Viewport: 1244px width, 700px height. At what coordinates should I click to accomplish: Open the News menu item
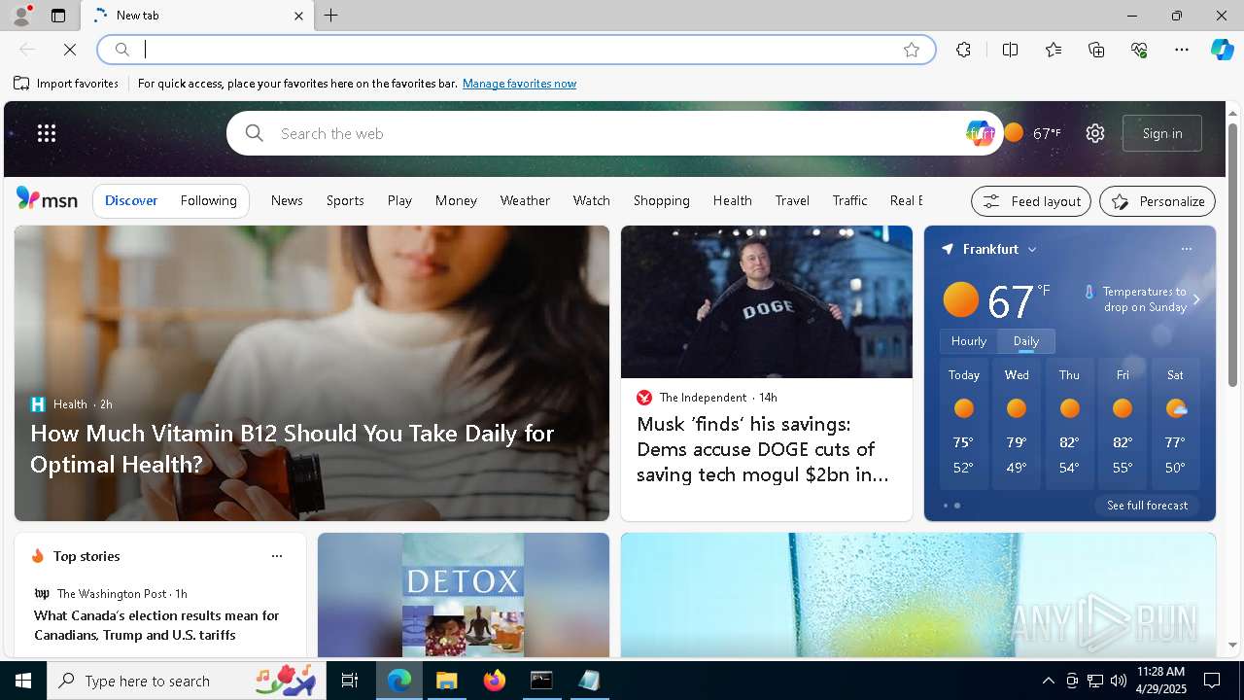287,200
